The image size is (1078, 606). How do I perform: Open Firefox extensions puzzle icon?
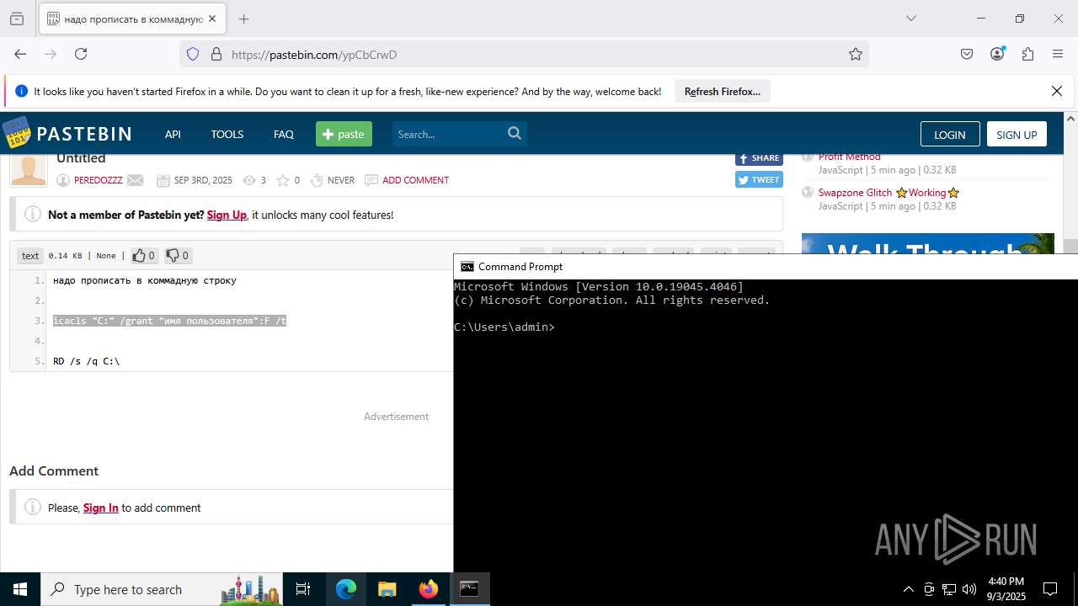click(1027, 54)
